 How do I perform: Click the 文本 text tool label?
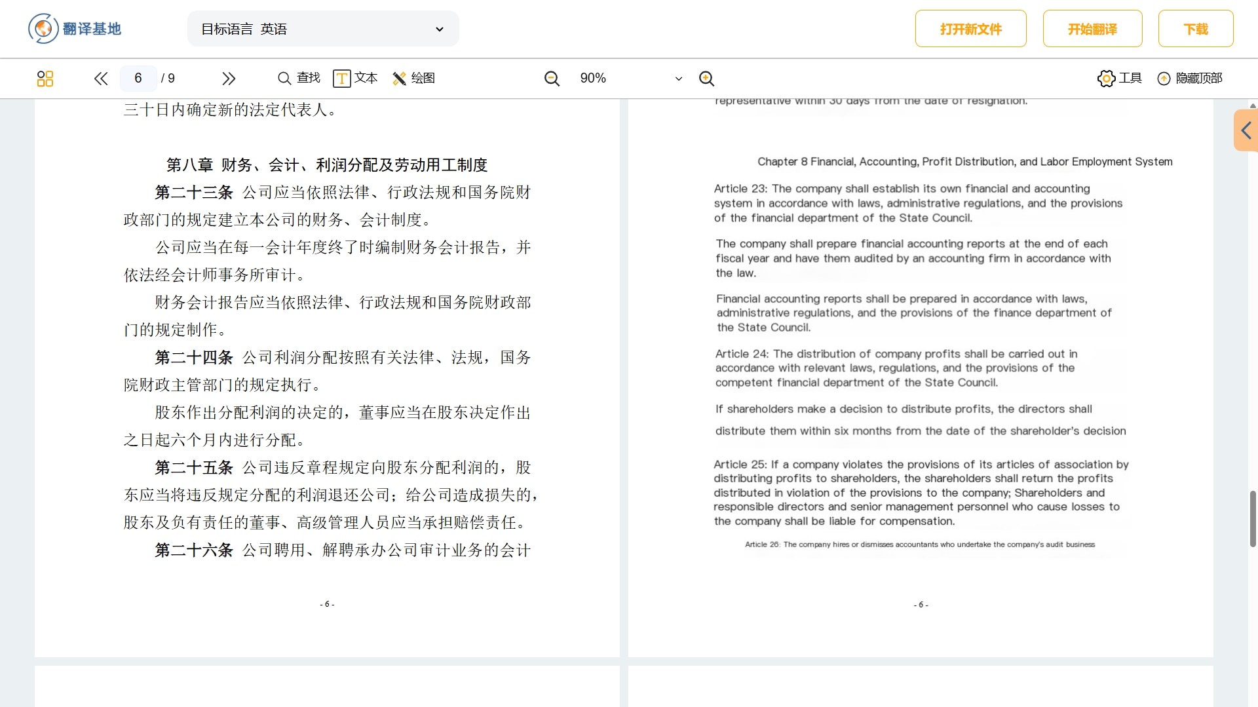[x=366, y=78]
